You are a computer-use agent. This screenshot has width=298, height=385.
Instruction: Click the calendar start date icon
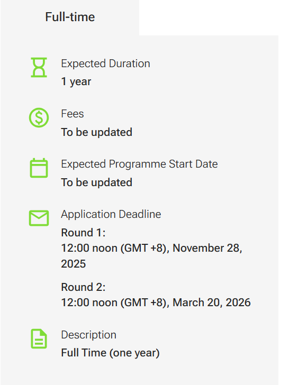39,168
